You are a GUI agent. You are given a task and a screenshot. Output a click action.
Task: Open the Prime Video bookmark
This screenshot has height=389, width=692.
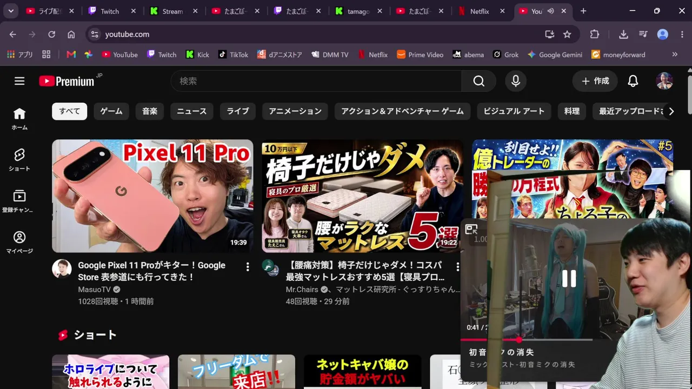click(x=420, y=55)
